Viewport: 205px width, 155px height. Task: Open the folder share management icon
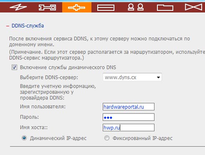pyautogui.click(x=165, y=7)
